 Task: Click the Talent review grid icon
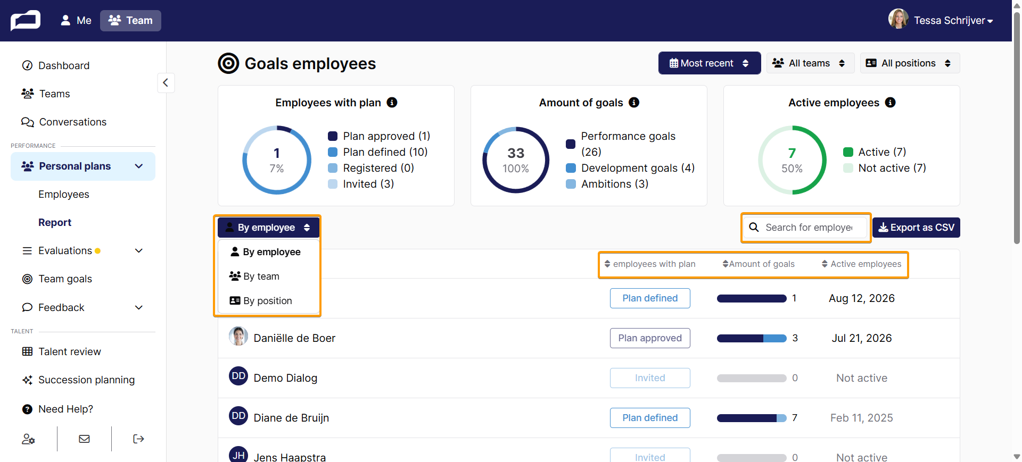pos(27,351)
